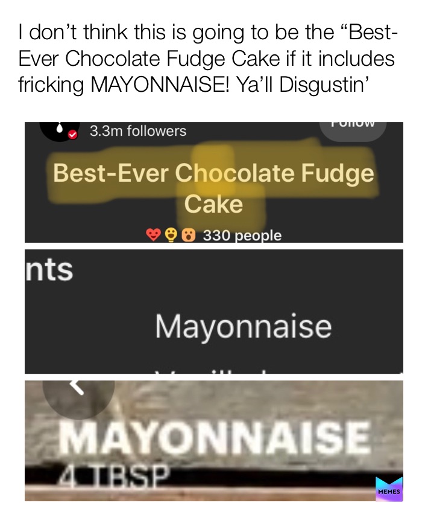
Task: Tap the partially visible Follow button
Action: tap(353, 131)
